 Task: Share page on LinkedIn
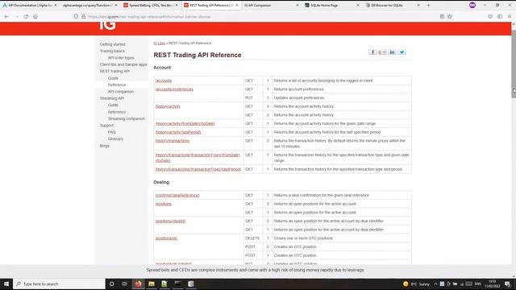[392, 52]
